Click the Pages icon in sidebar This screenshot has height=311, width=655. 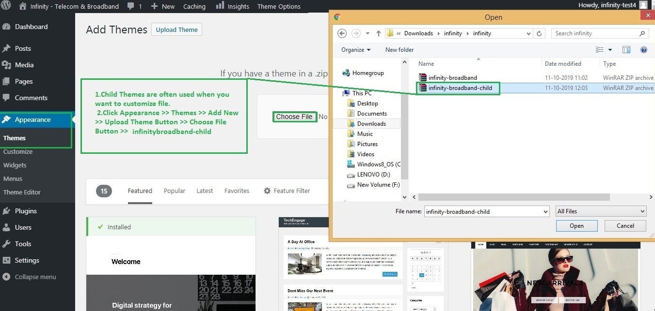6,81
